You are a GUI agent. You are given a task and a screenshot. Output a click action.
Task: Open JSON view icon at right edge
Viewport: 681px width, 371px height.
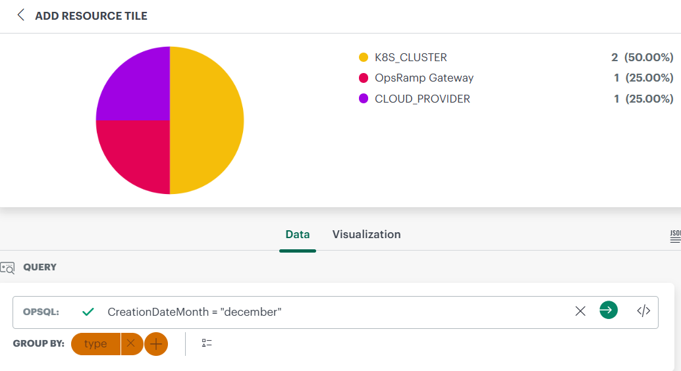675,237
